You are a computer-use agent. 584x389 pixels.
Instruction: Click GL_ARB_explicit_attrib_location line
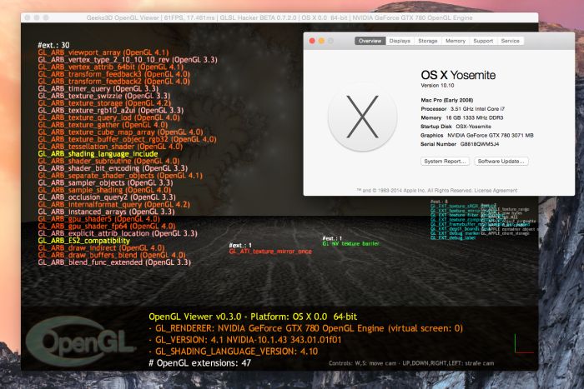[118, 233]
